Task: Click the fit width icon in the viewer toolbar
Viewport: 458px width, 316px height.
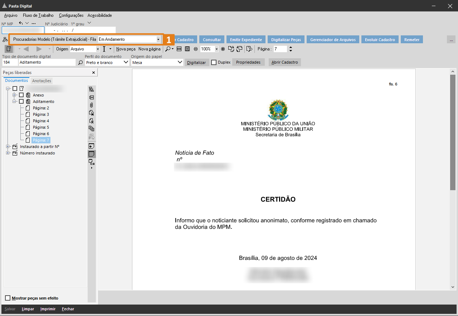Action: tap(179, 49)
